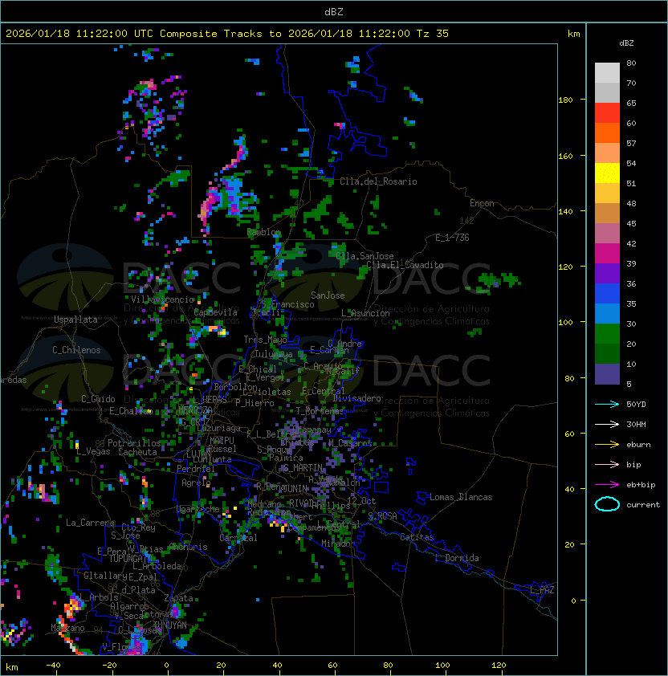Click the 'Cila.El_Cavadito' map label
This screenshot has width=668, height=676.
pyautogui.click(x=405, y=265)
